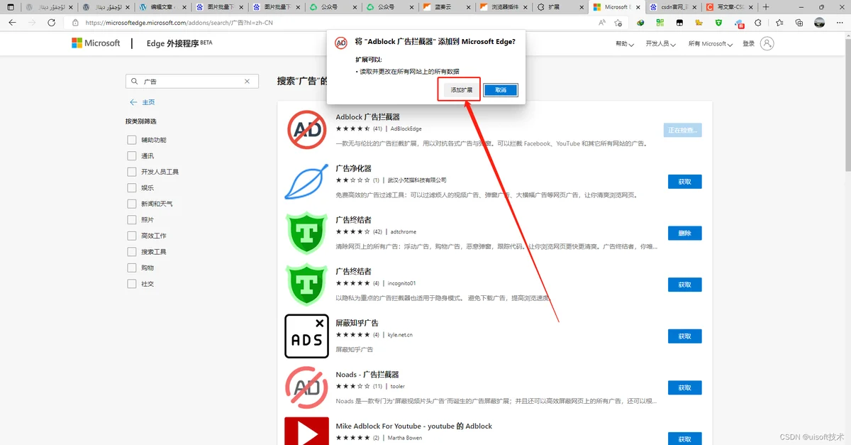Viewport: 851px width, 445px height.
Task: Click the globe extension icon in toolbar
Action: (x=640, y=22)
